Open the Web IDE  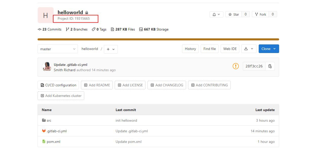point(230,49)
